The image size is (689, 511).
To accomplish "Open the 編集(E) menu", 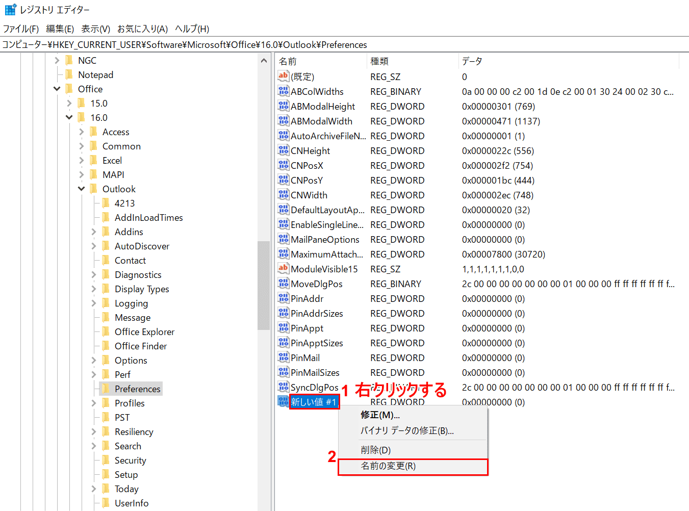I will tap(60, 29).
